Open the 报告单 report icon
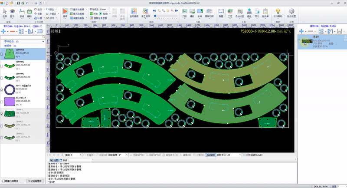The width and height of the screenshot is (347, 188). coord(265,12)
